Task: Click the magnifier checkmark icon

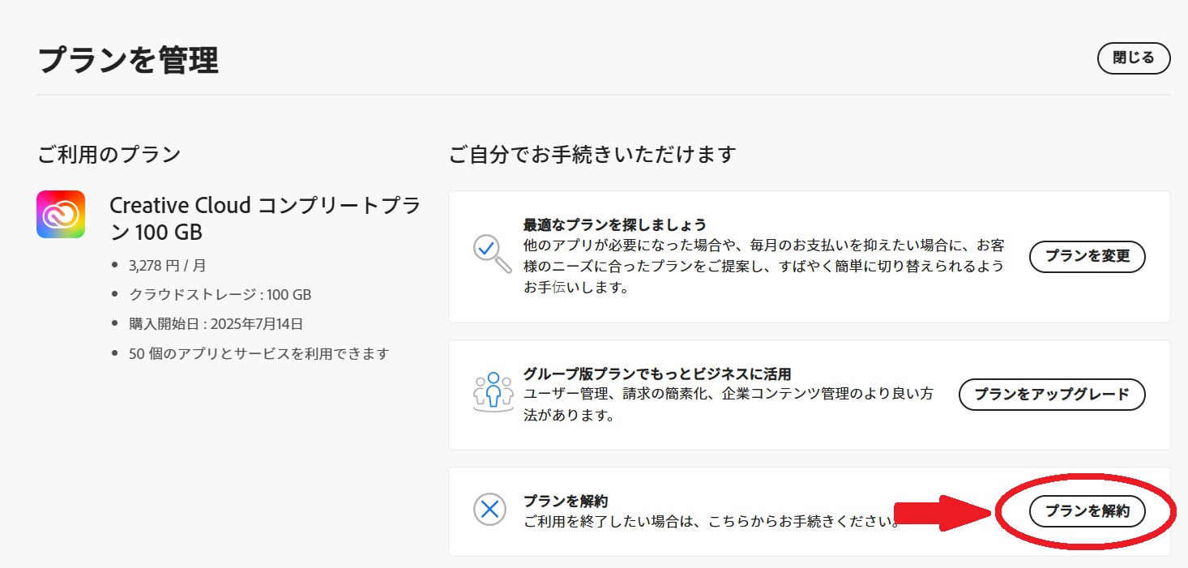Action: (x=492, y=254)
